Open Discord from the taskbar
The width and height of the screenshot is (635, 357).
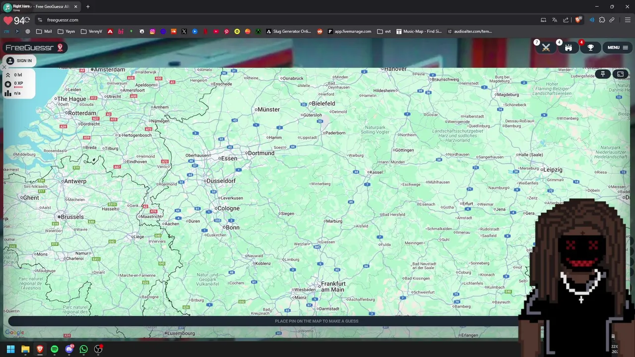pyautogui.click(x=69, y=349)
